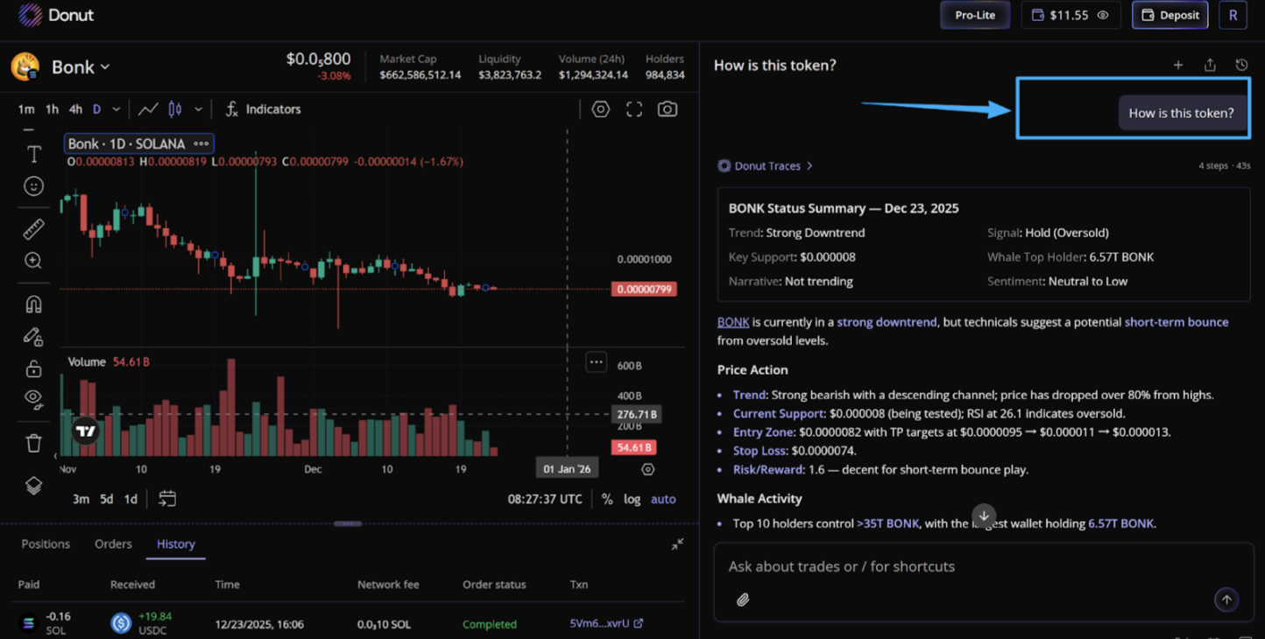This screenshot has width=1265, height=639.
Task: Enter fullscreen chart mode
Action: pyautogui.click(x=634, y=109)
